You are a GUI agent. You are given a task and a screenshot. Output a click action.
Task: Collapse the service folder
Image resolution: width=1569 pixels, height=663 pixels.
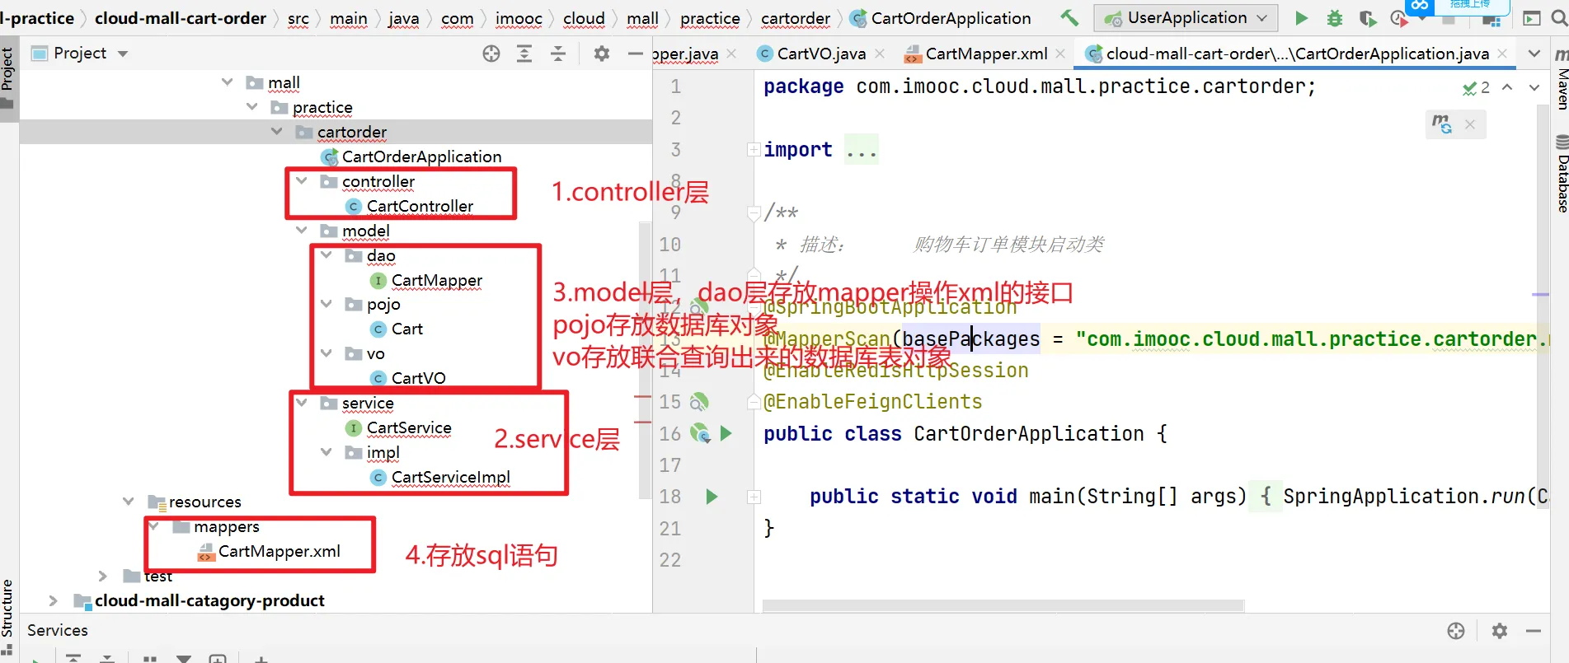pos(302,403)
